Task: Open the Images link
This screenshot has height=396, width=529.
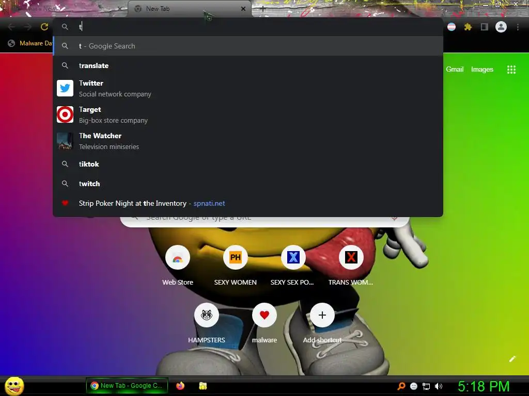Action: 482,70
